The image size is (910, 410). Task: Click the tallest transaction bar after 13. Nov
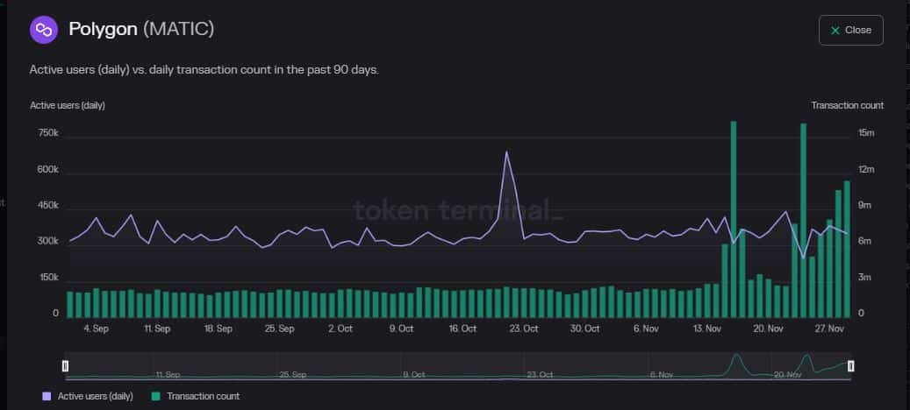[x=734, y=219]
